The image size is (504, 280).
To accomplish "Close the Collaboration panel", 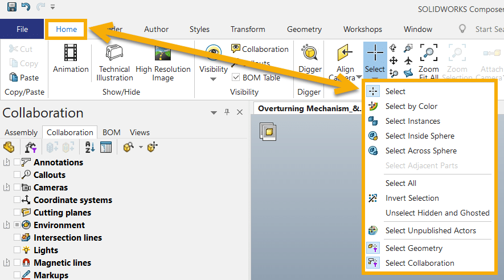I will (240, 112).
